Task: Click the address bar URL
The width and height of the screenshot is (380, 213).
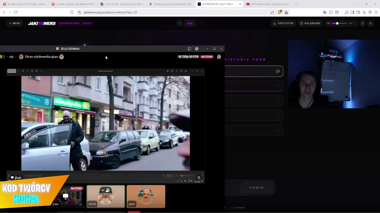Action: point(110,12)
